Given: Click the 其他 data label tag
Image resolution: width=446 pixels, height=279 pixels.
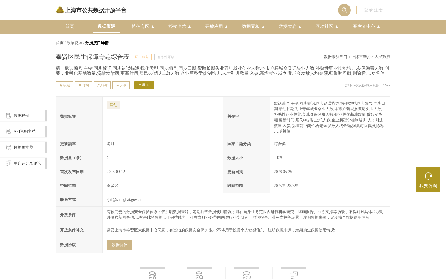Looking at the screenshot, I should (113, 105).
